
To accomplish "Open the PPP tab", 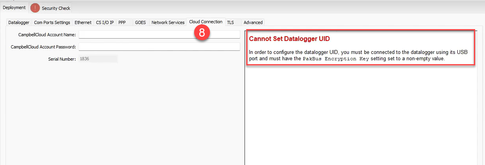I will (x=122, y=22).
